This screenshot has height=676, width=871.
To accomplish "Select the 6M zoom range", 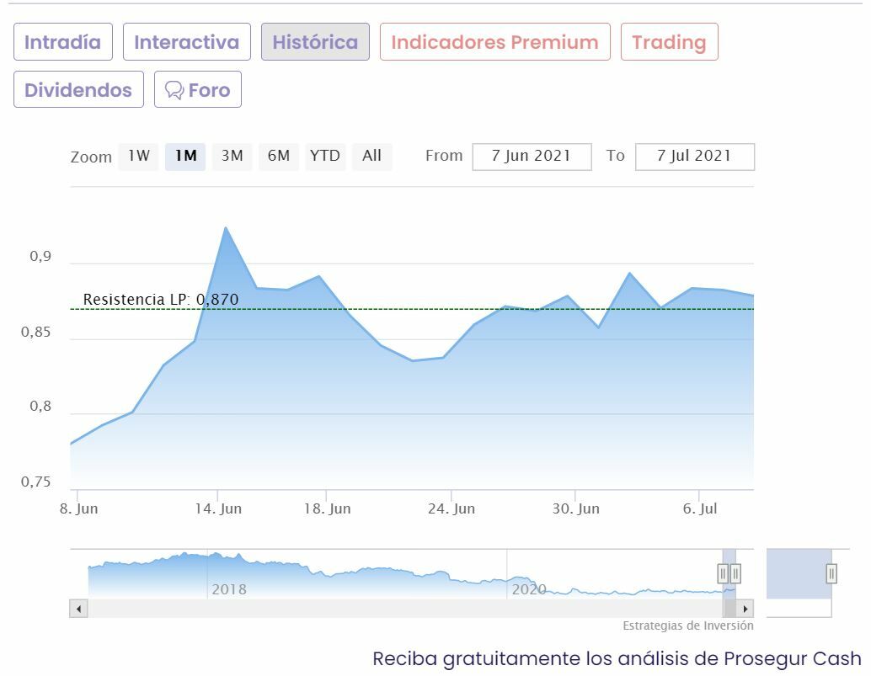I will [x=279, y=156].
